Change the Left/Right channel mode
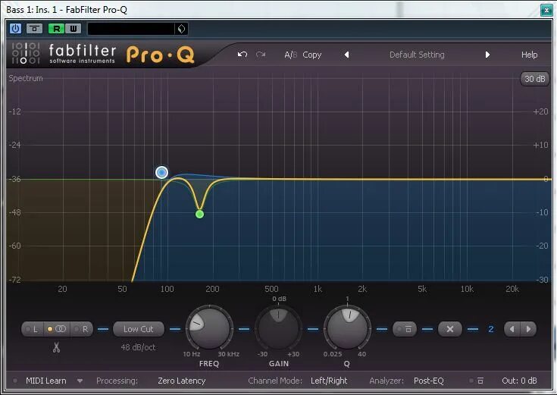 (x=329, y=381)
